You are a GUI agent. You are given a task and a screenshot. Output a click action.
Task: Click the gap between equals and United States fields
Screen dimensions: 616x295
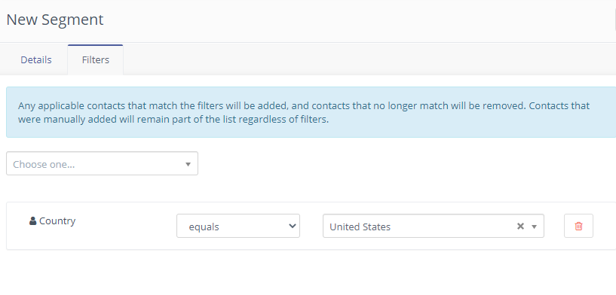click(x=311, y=226)
